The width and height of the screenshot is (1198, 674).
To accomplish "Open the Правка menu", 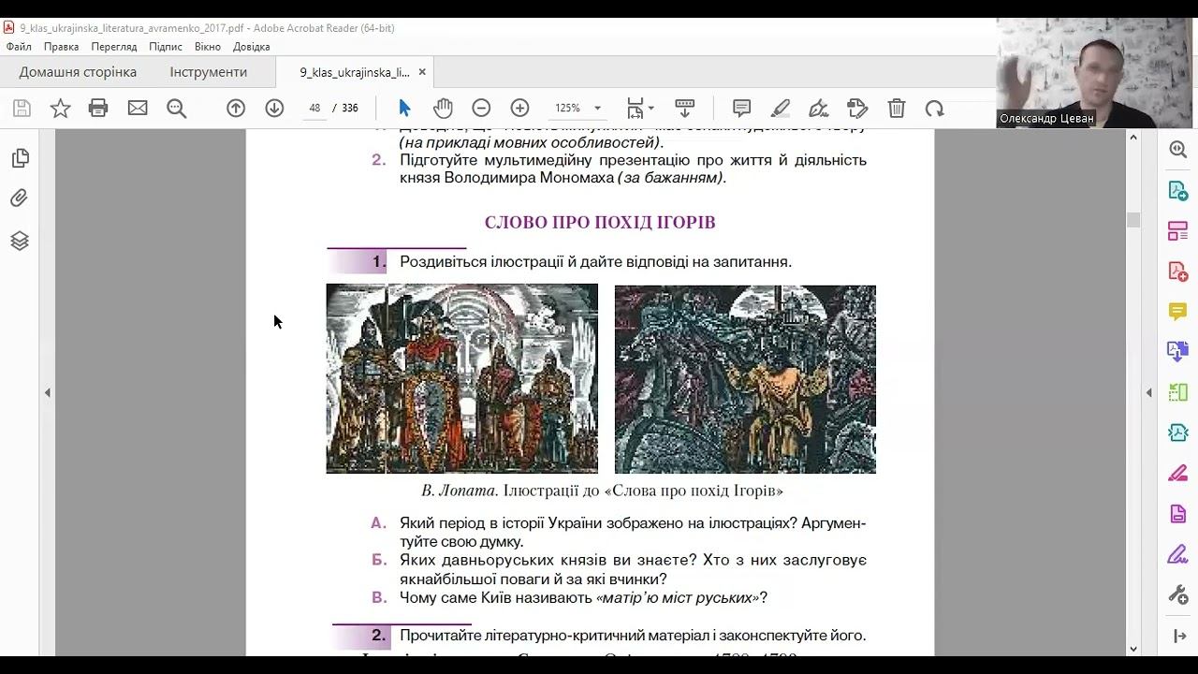I will pyautogui.click(x=61, y=47).
